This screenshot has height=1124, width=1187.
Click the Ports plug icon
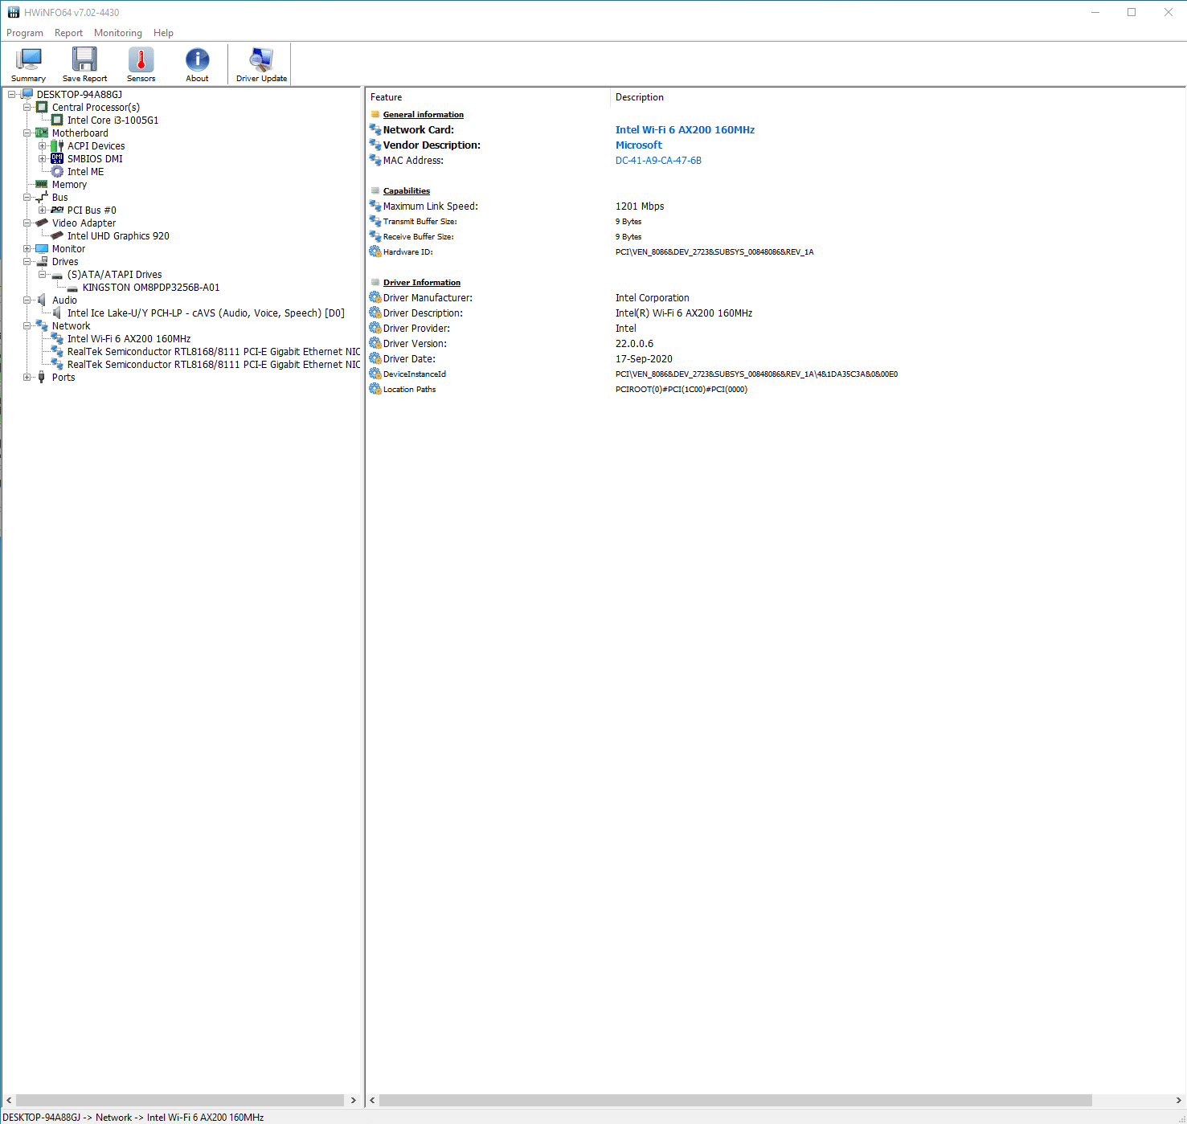pyautogui.click(x=42, y=377)
